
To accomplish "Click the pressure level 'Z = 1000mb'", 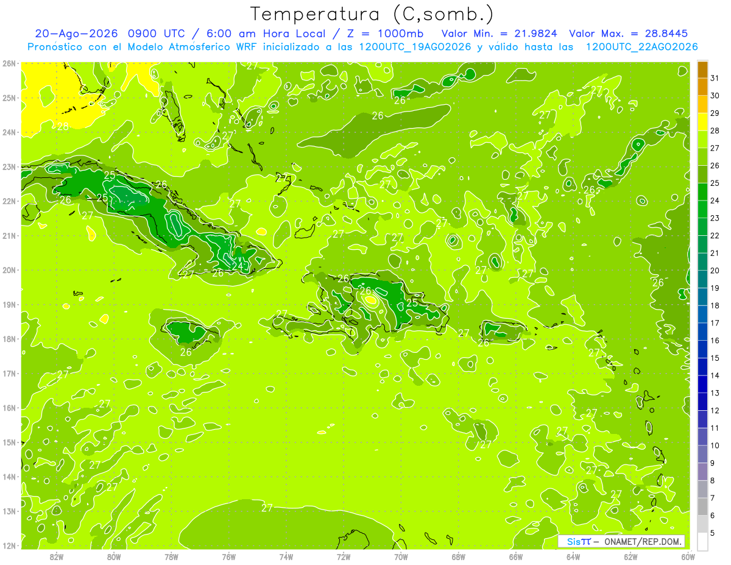I will 385,34.
